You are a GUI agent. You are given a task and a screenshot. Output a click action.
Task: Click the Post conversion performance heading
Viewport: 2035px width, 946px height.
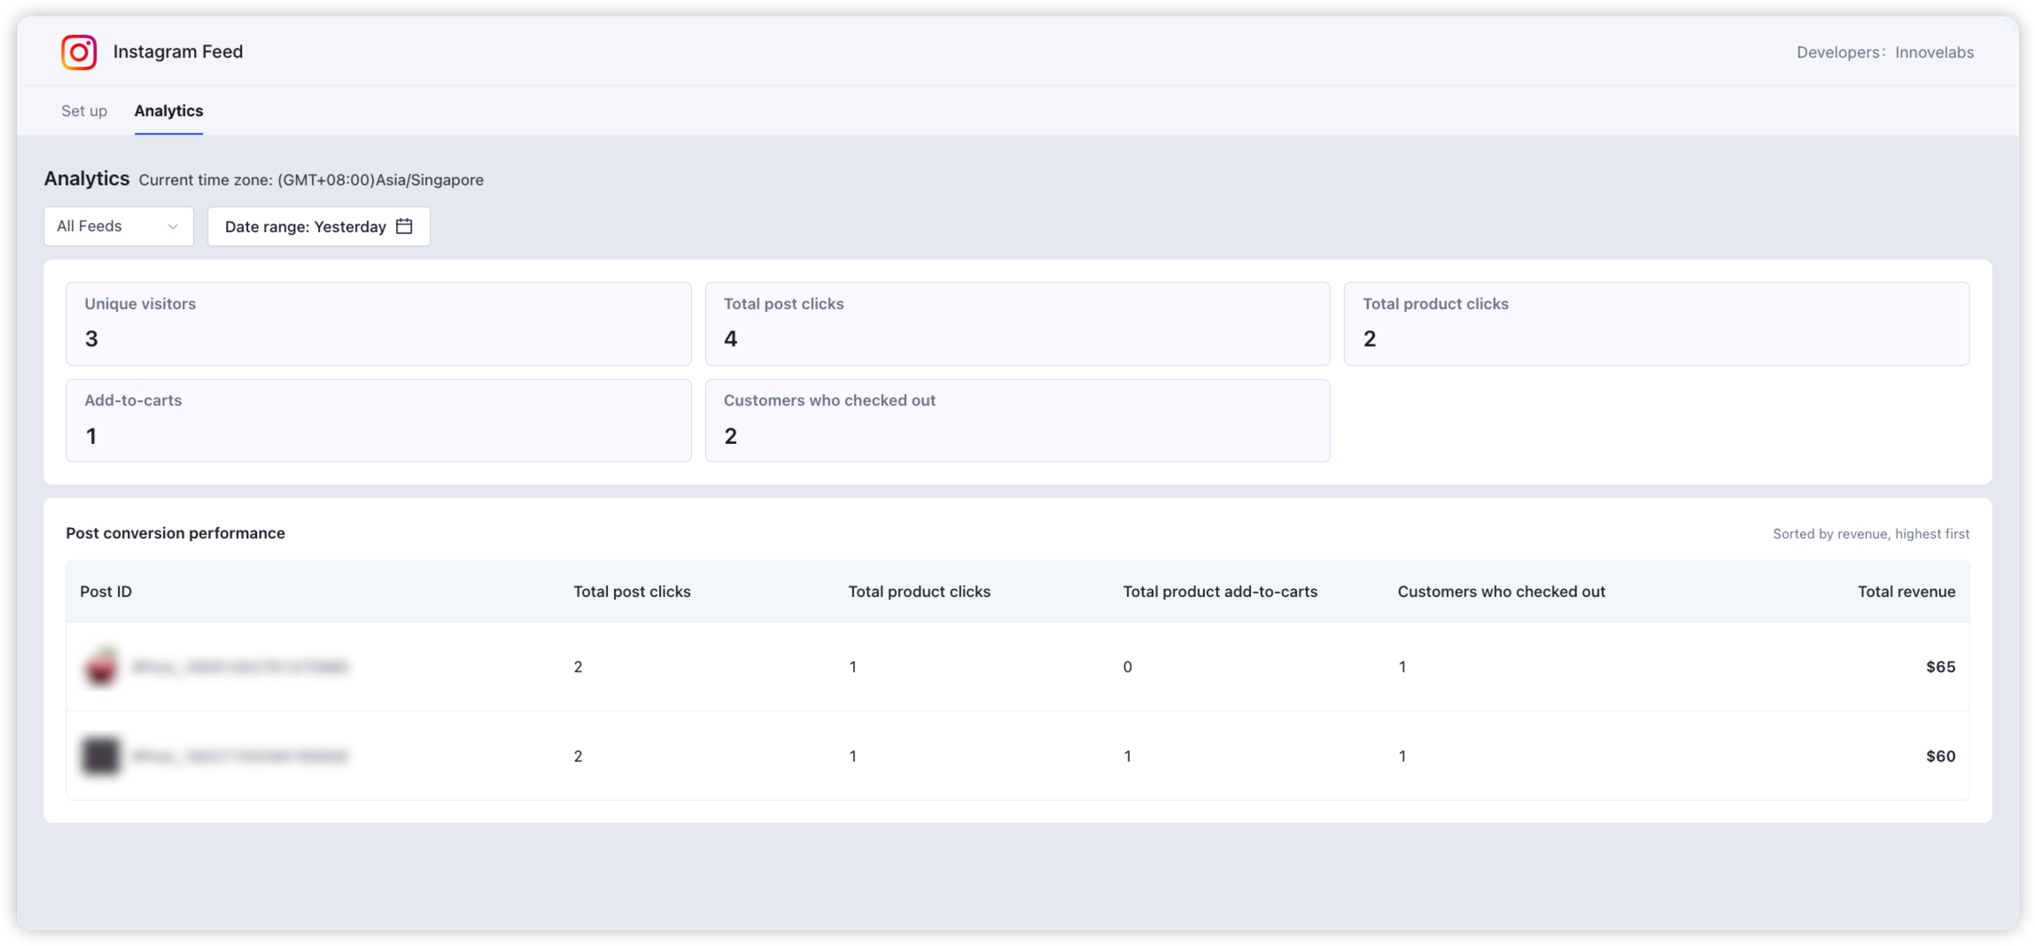click(x=175, y=532)
